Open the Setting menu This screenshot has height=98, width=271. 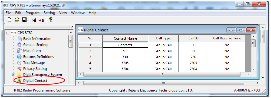point(49,13)
